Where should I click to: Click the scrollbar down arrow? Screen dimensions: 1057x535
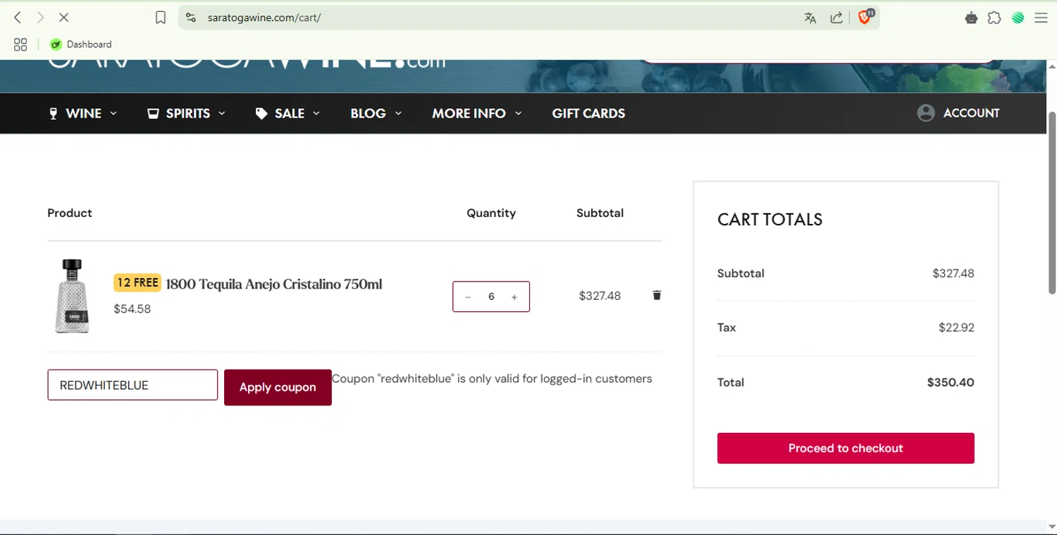click(x=1052, y=527)
